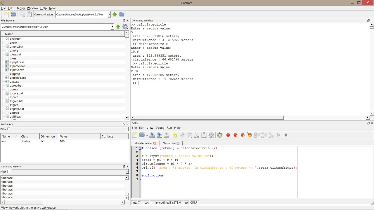Place cursor on editor line 7
Viewport: 374px width, 210px height.
[219, 171]
